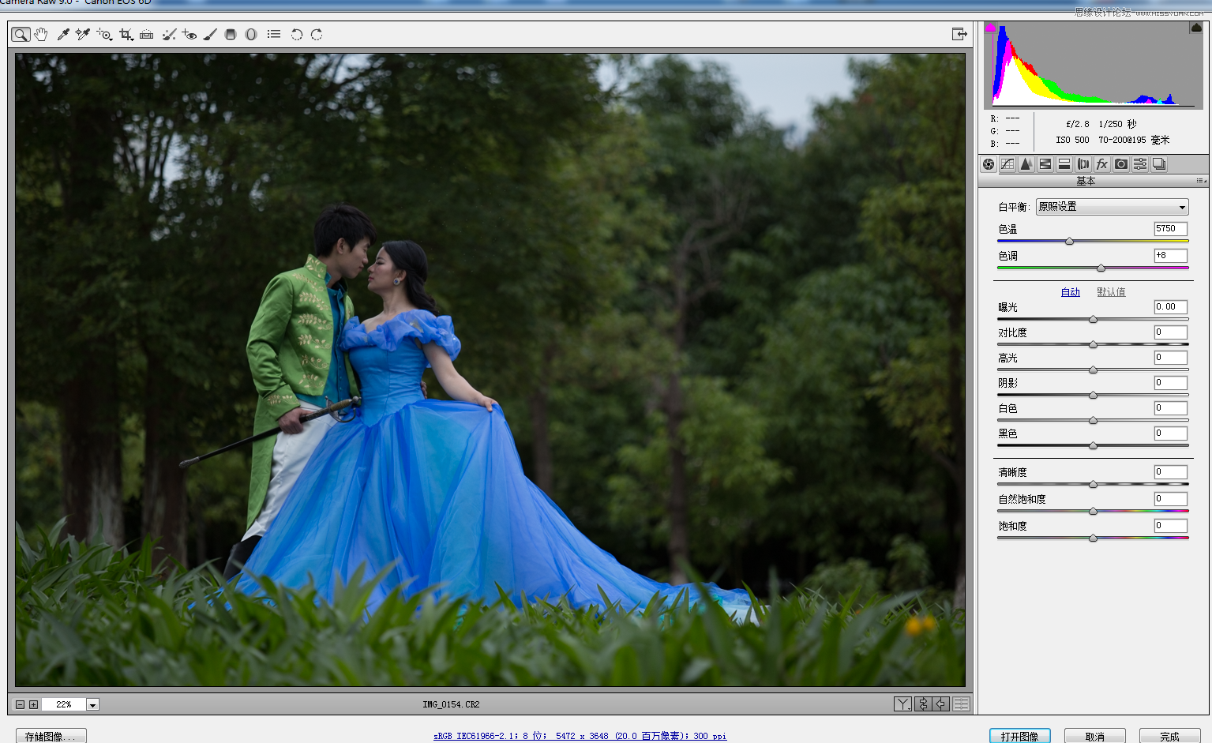The image size is (1212, 743).
Task: Apply 自动 auto tone adjustments
Action: pyautogui.click(x=1070, y=292)
